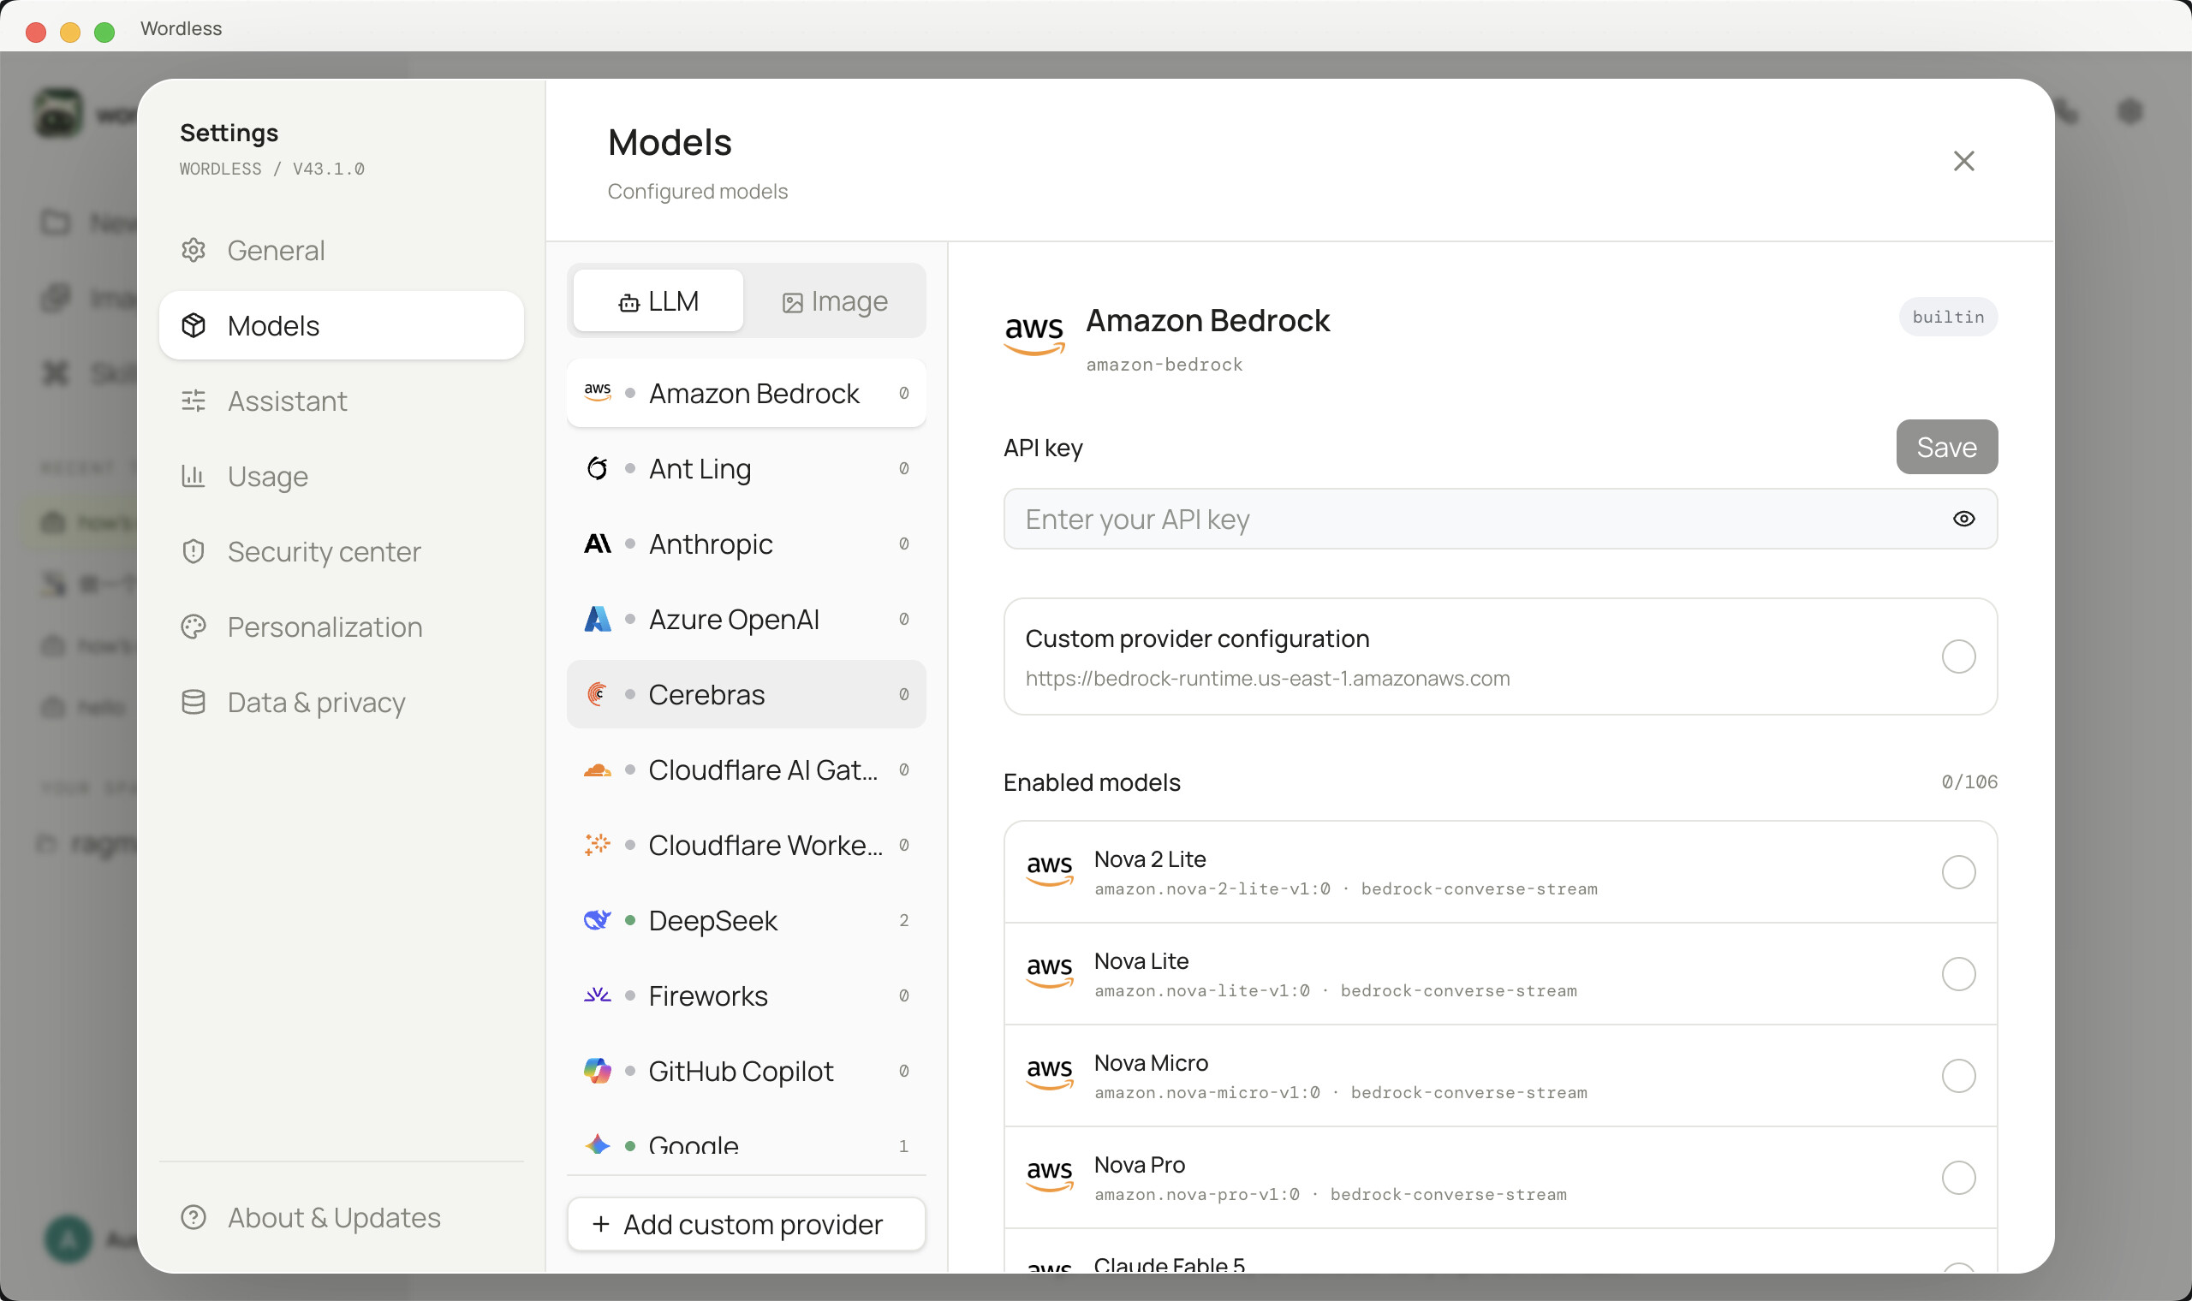Screen dimensions: 2192x1301
Task: Click the Cerebras logo icon
Action: coord(597,695)
